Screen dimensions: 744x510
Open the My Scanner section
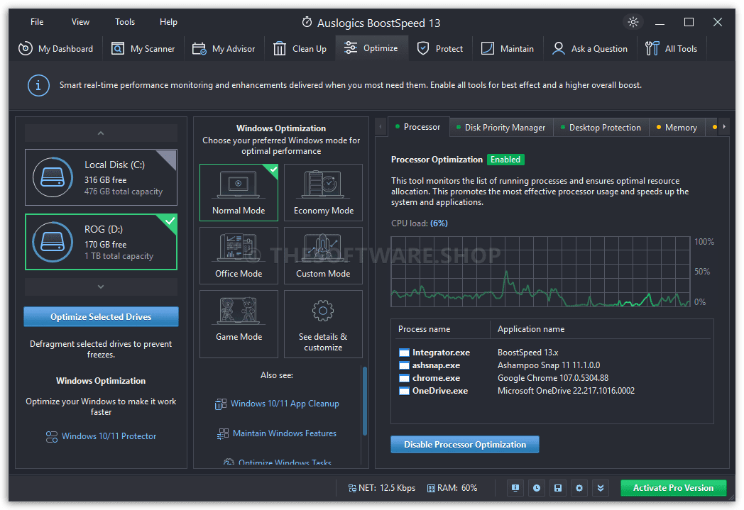143,48
